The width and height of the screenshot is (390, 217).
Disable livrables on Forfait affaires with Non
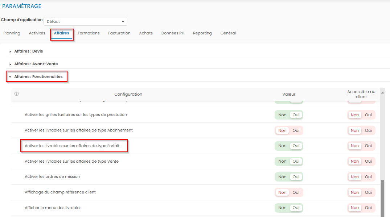[x=282, y=146]
